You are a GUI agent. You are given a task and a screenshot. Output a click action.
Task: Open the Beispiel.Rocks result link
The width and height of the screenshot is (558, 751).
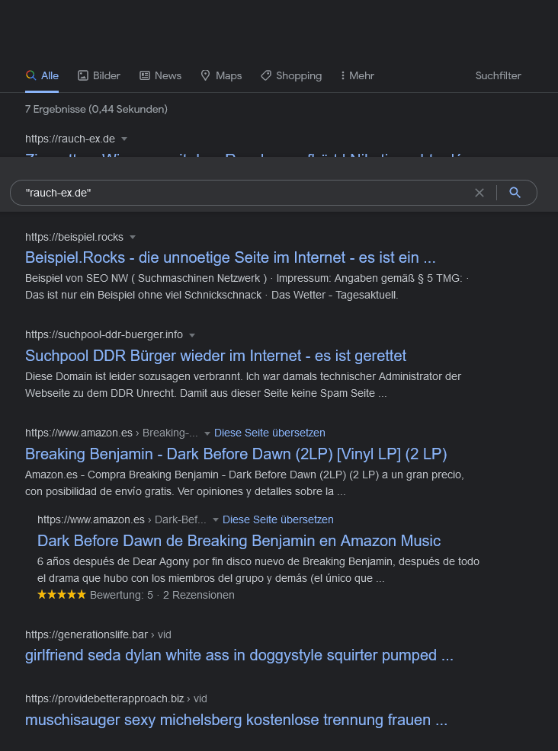tap(230, 257)
